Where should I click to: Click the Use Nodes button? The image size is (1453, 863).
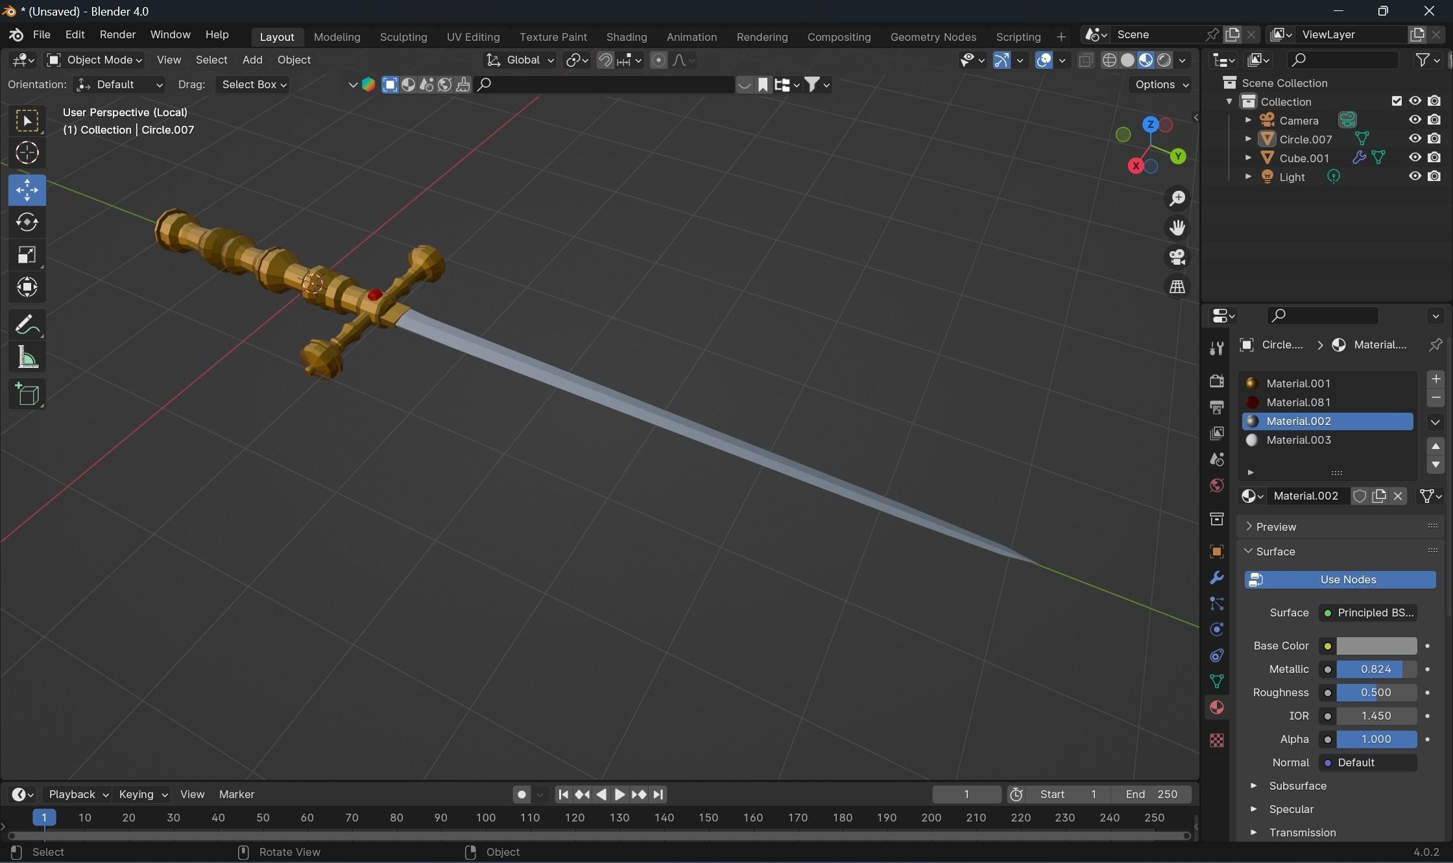pyautogui.click(x=1339, y=580)
